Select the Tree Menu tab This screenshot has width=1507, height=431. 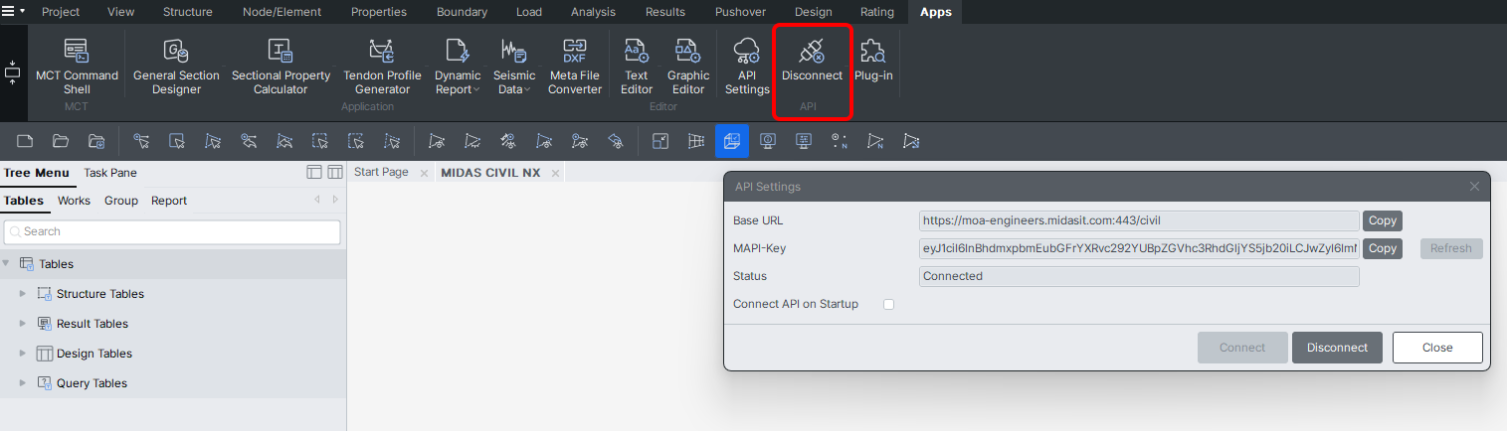37,173
